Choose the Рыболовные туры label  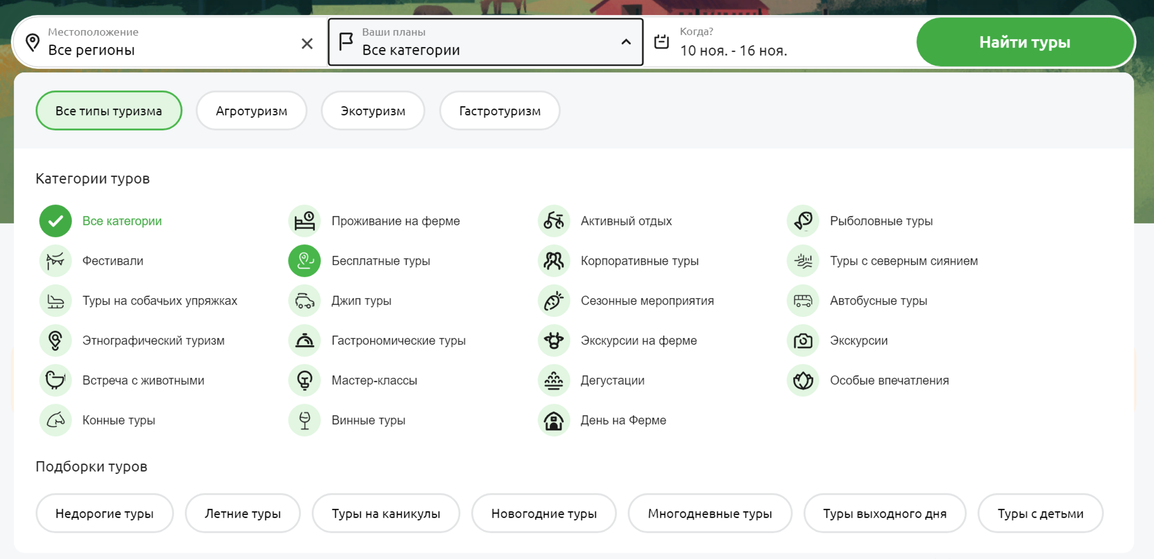881,221
